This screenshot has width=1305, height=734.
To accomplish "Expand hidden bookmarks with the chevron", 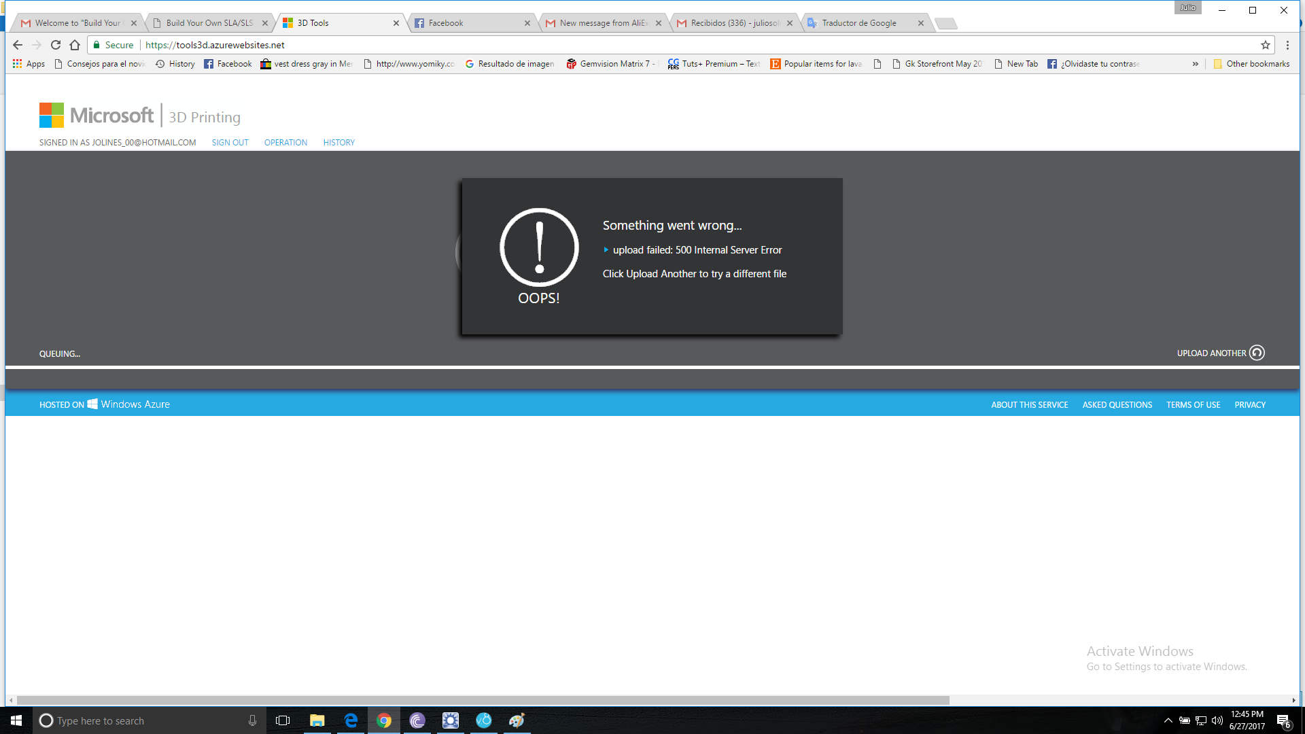I will 1195,64.
